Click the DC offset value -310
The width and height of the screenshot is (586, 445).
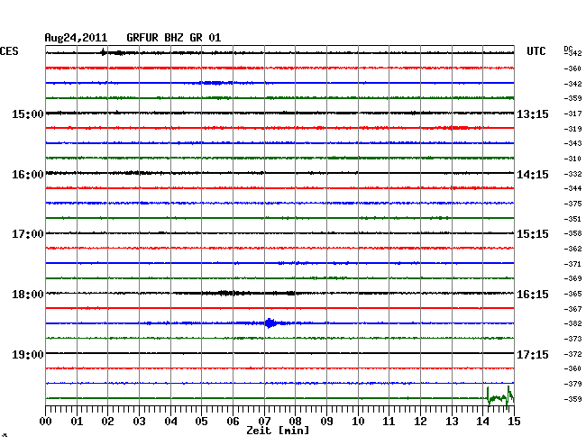click(572, 159)
